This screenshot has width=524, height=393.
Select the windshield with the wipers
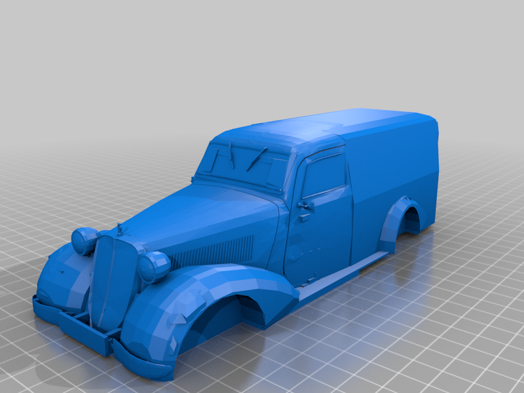[243, 166]
